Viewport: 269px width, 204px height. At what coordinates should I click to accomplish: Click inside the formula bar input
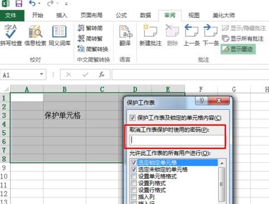click(x=190, y=75)
